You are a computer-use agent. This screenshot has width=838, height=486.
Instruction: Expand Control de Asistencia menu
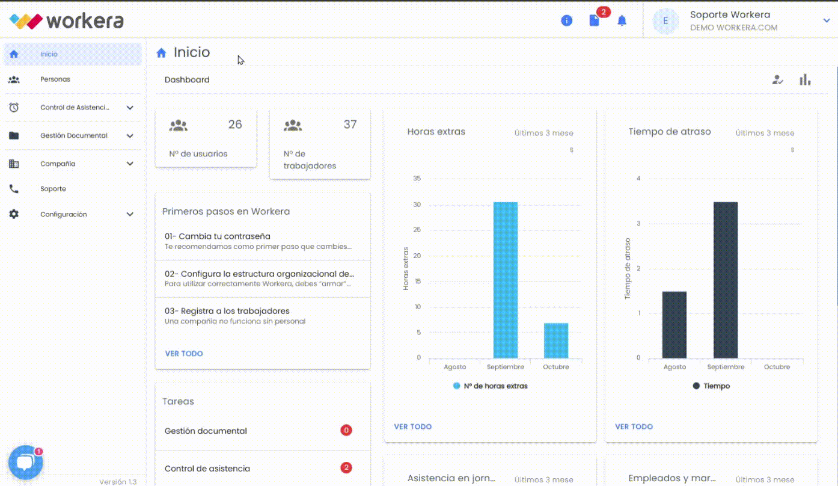(x=130, y=108)
